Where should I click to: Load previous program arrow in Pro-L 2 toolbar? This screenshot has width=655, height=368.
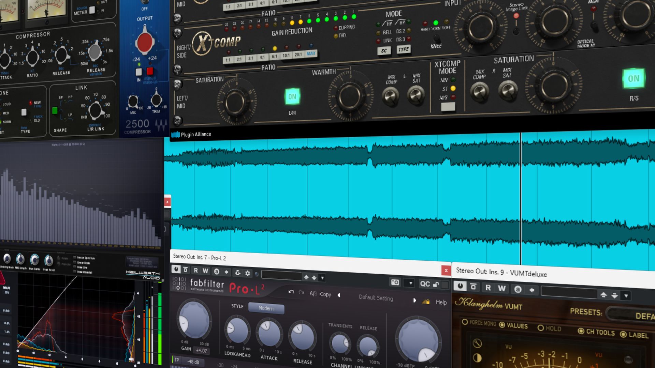click(306, 277)
